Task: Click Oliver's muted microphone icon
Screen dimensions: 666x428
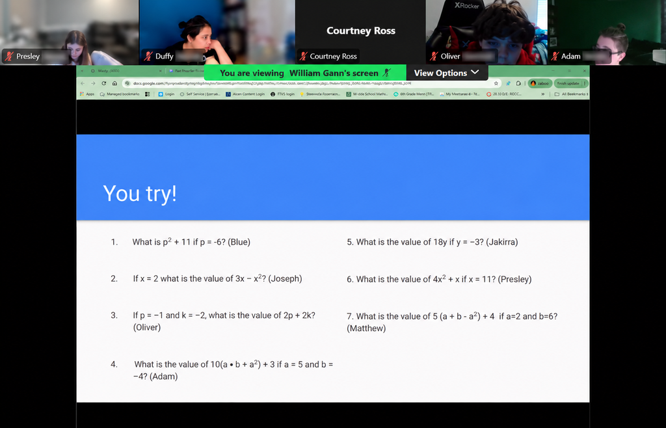Action: 434,56
